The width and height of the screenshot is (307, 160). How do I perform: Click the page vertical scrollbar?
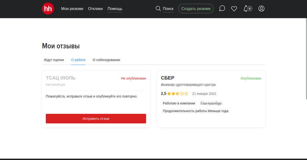[x=306, y=59]
